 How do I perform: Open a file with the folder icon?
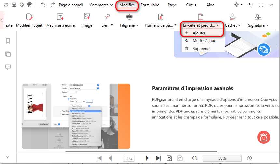tap(6, 5)
